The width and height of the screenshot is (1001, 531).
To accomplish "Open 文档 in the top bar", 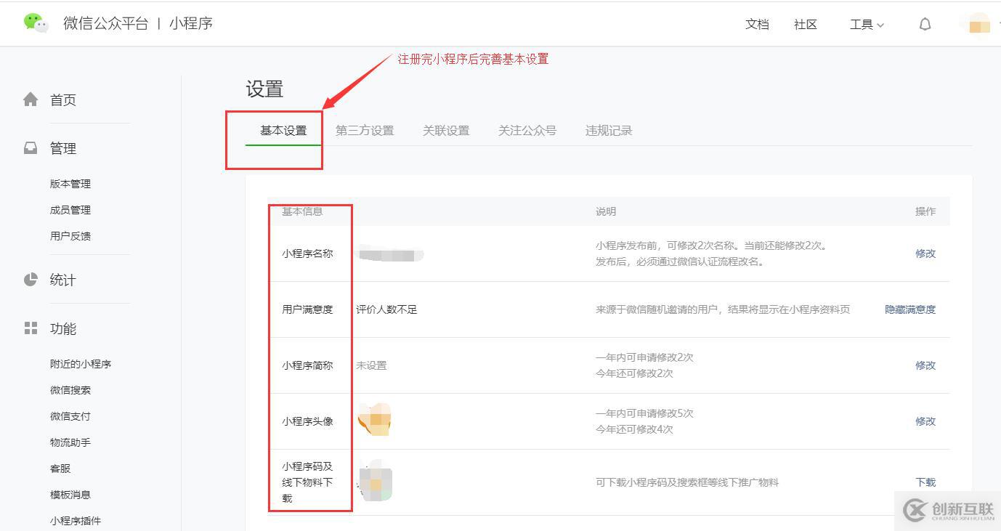I will coord(757,25).
